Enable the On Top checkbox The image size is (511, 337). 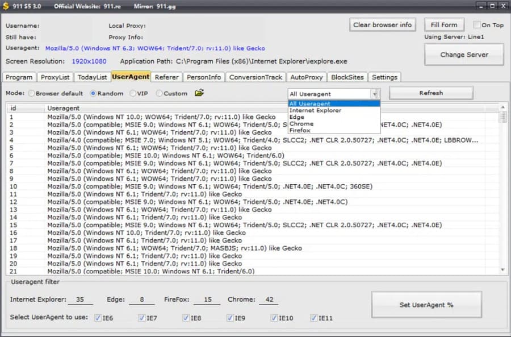tap(477, 25)
